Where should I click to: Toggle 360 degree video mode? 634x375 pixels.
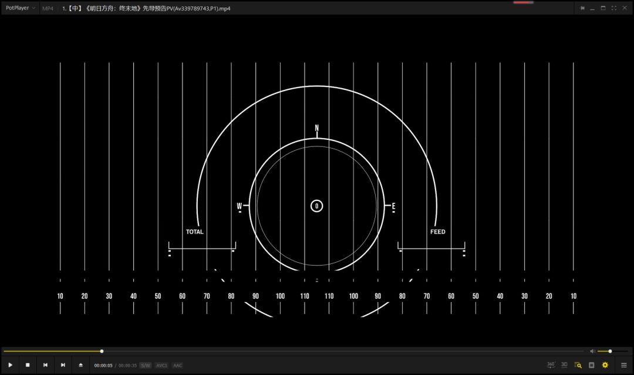click(551, 365)
